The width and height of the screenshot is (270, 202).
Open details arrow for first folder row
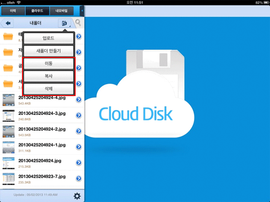tap(79, 36)
